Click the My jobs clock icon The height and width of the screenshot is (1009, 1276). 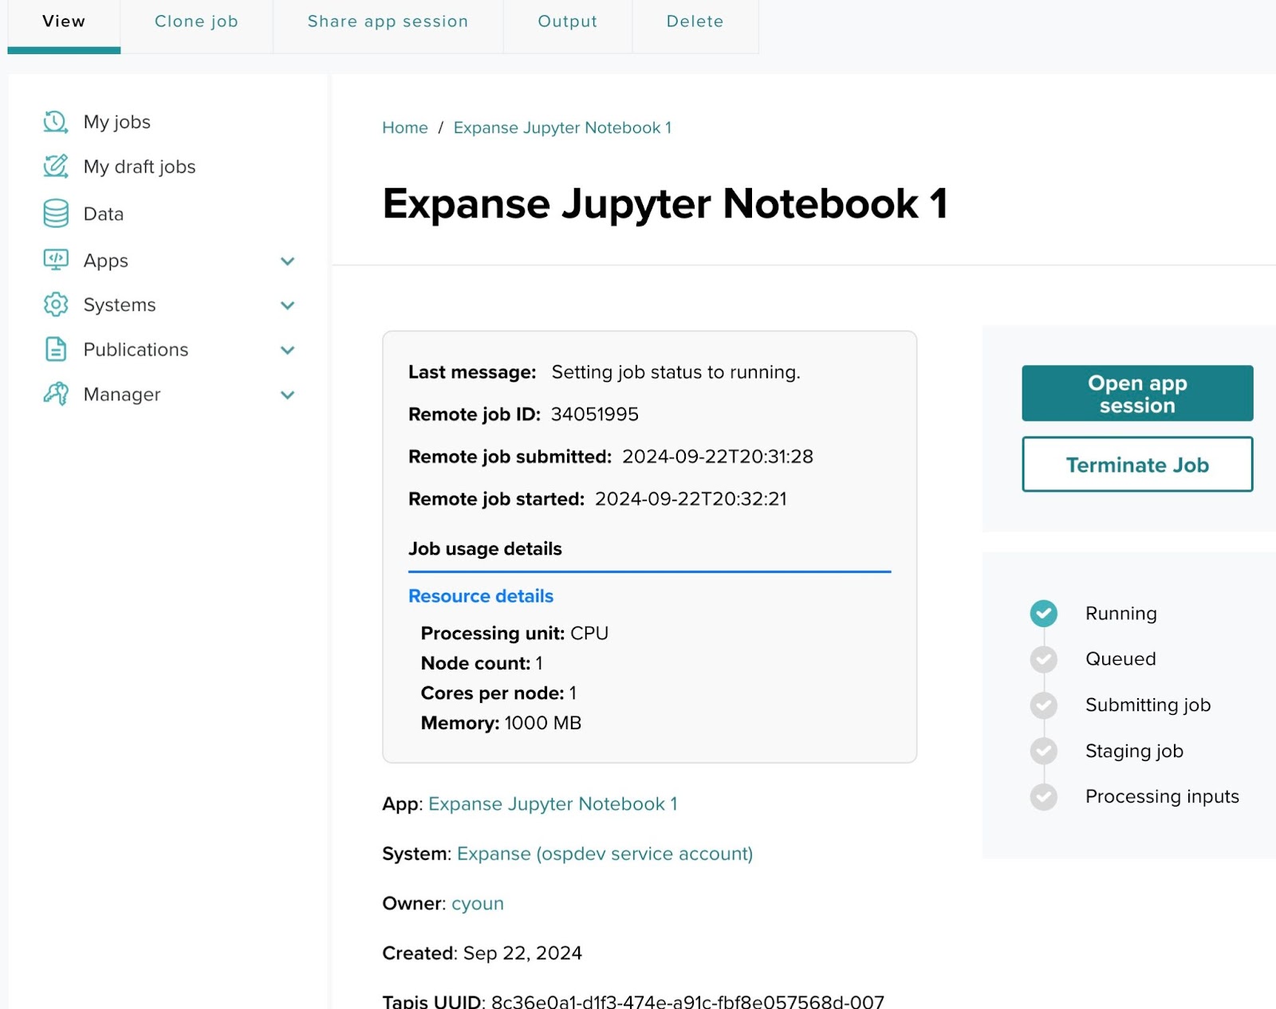pos(55,122)
